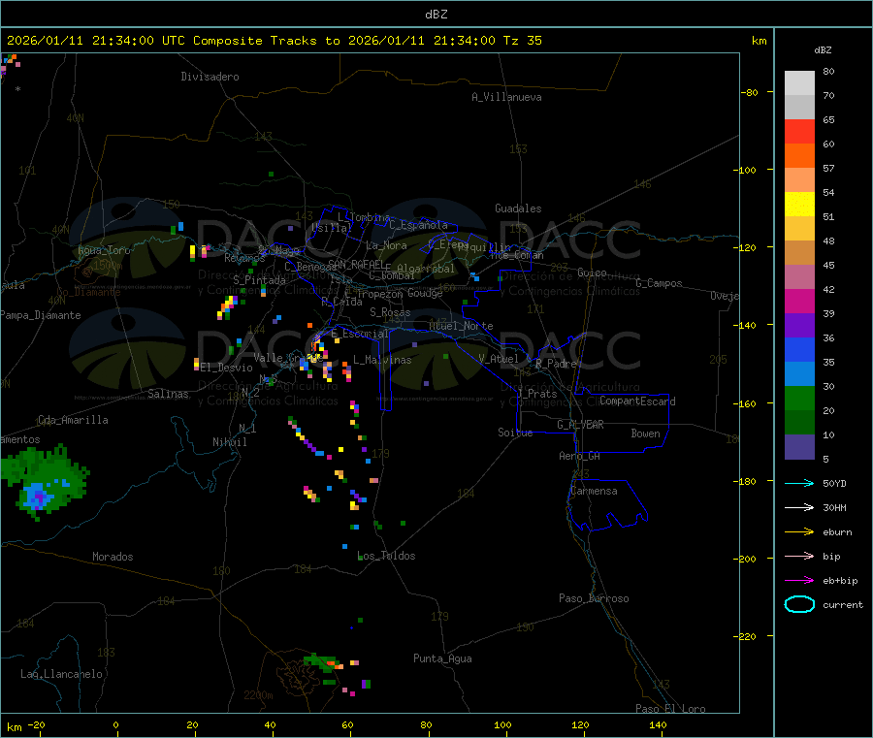This screenshot has width=873, height=738.
Task: Click the S_Rosas map label
Action: coord(390,312)
